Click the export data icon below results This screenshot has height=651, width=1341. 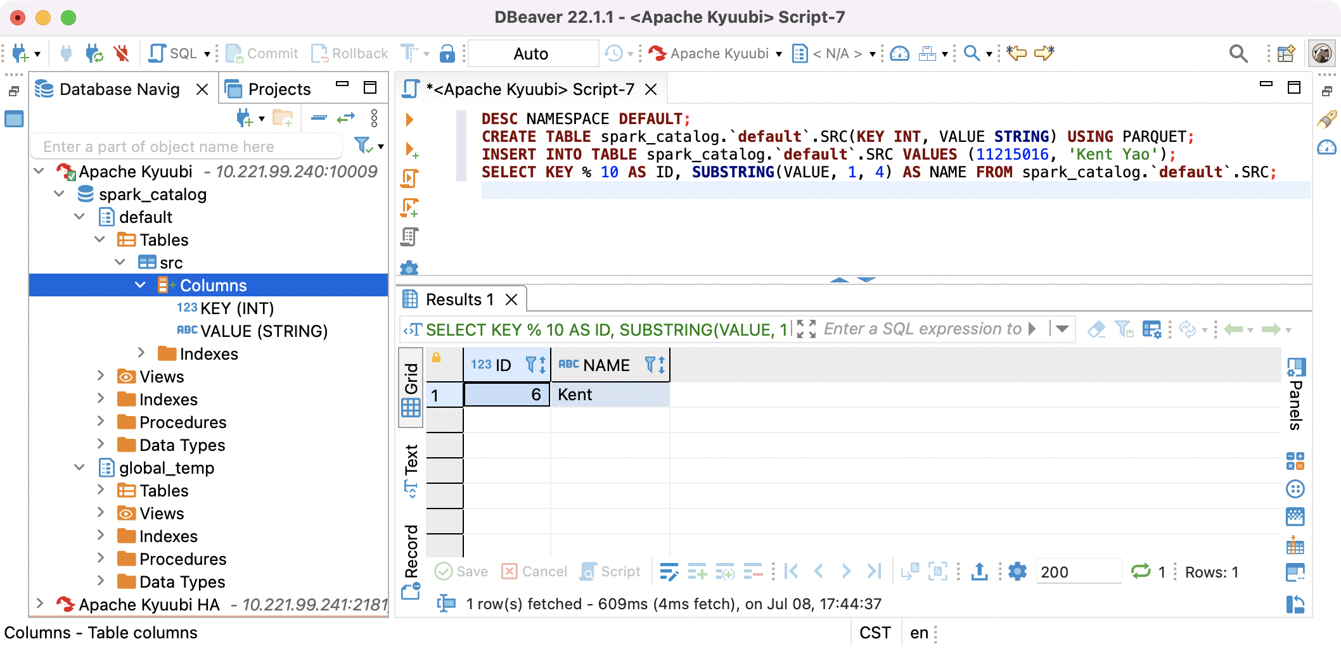pyautogui.click(x=980, y=572)
